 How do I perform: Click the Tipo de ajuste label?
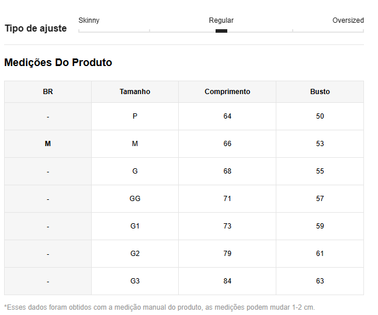click(x=36, y=28)
